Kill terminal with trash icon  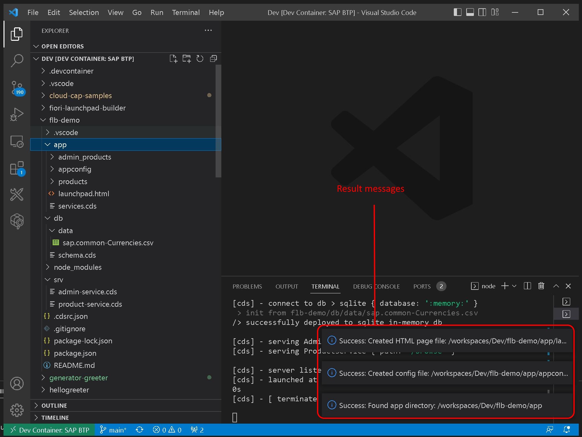click(x=541, y=286)
